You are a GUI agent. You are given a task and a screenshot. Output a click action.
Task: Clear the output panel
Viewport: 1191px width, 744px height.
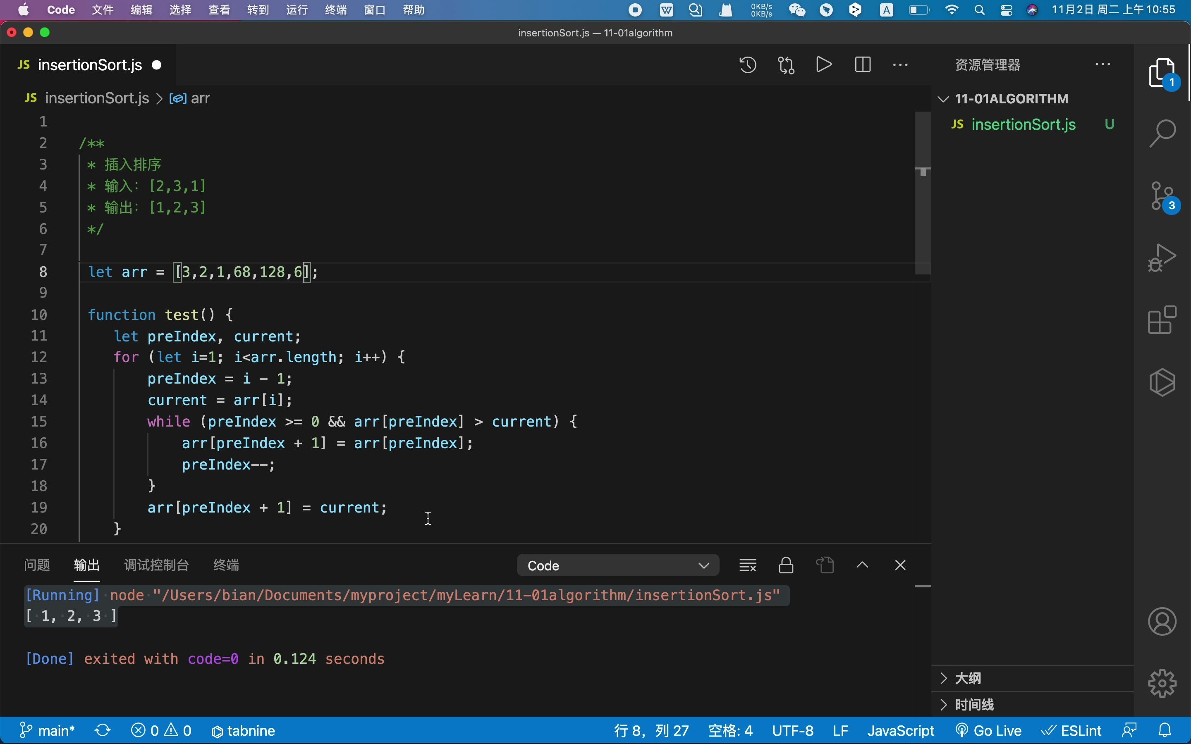(748, 565)
